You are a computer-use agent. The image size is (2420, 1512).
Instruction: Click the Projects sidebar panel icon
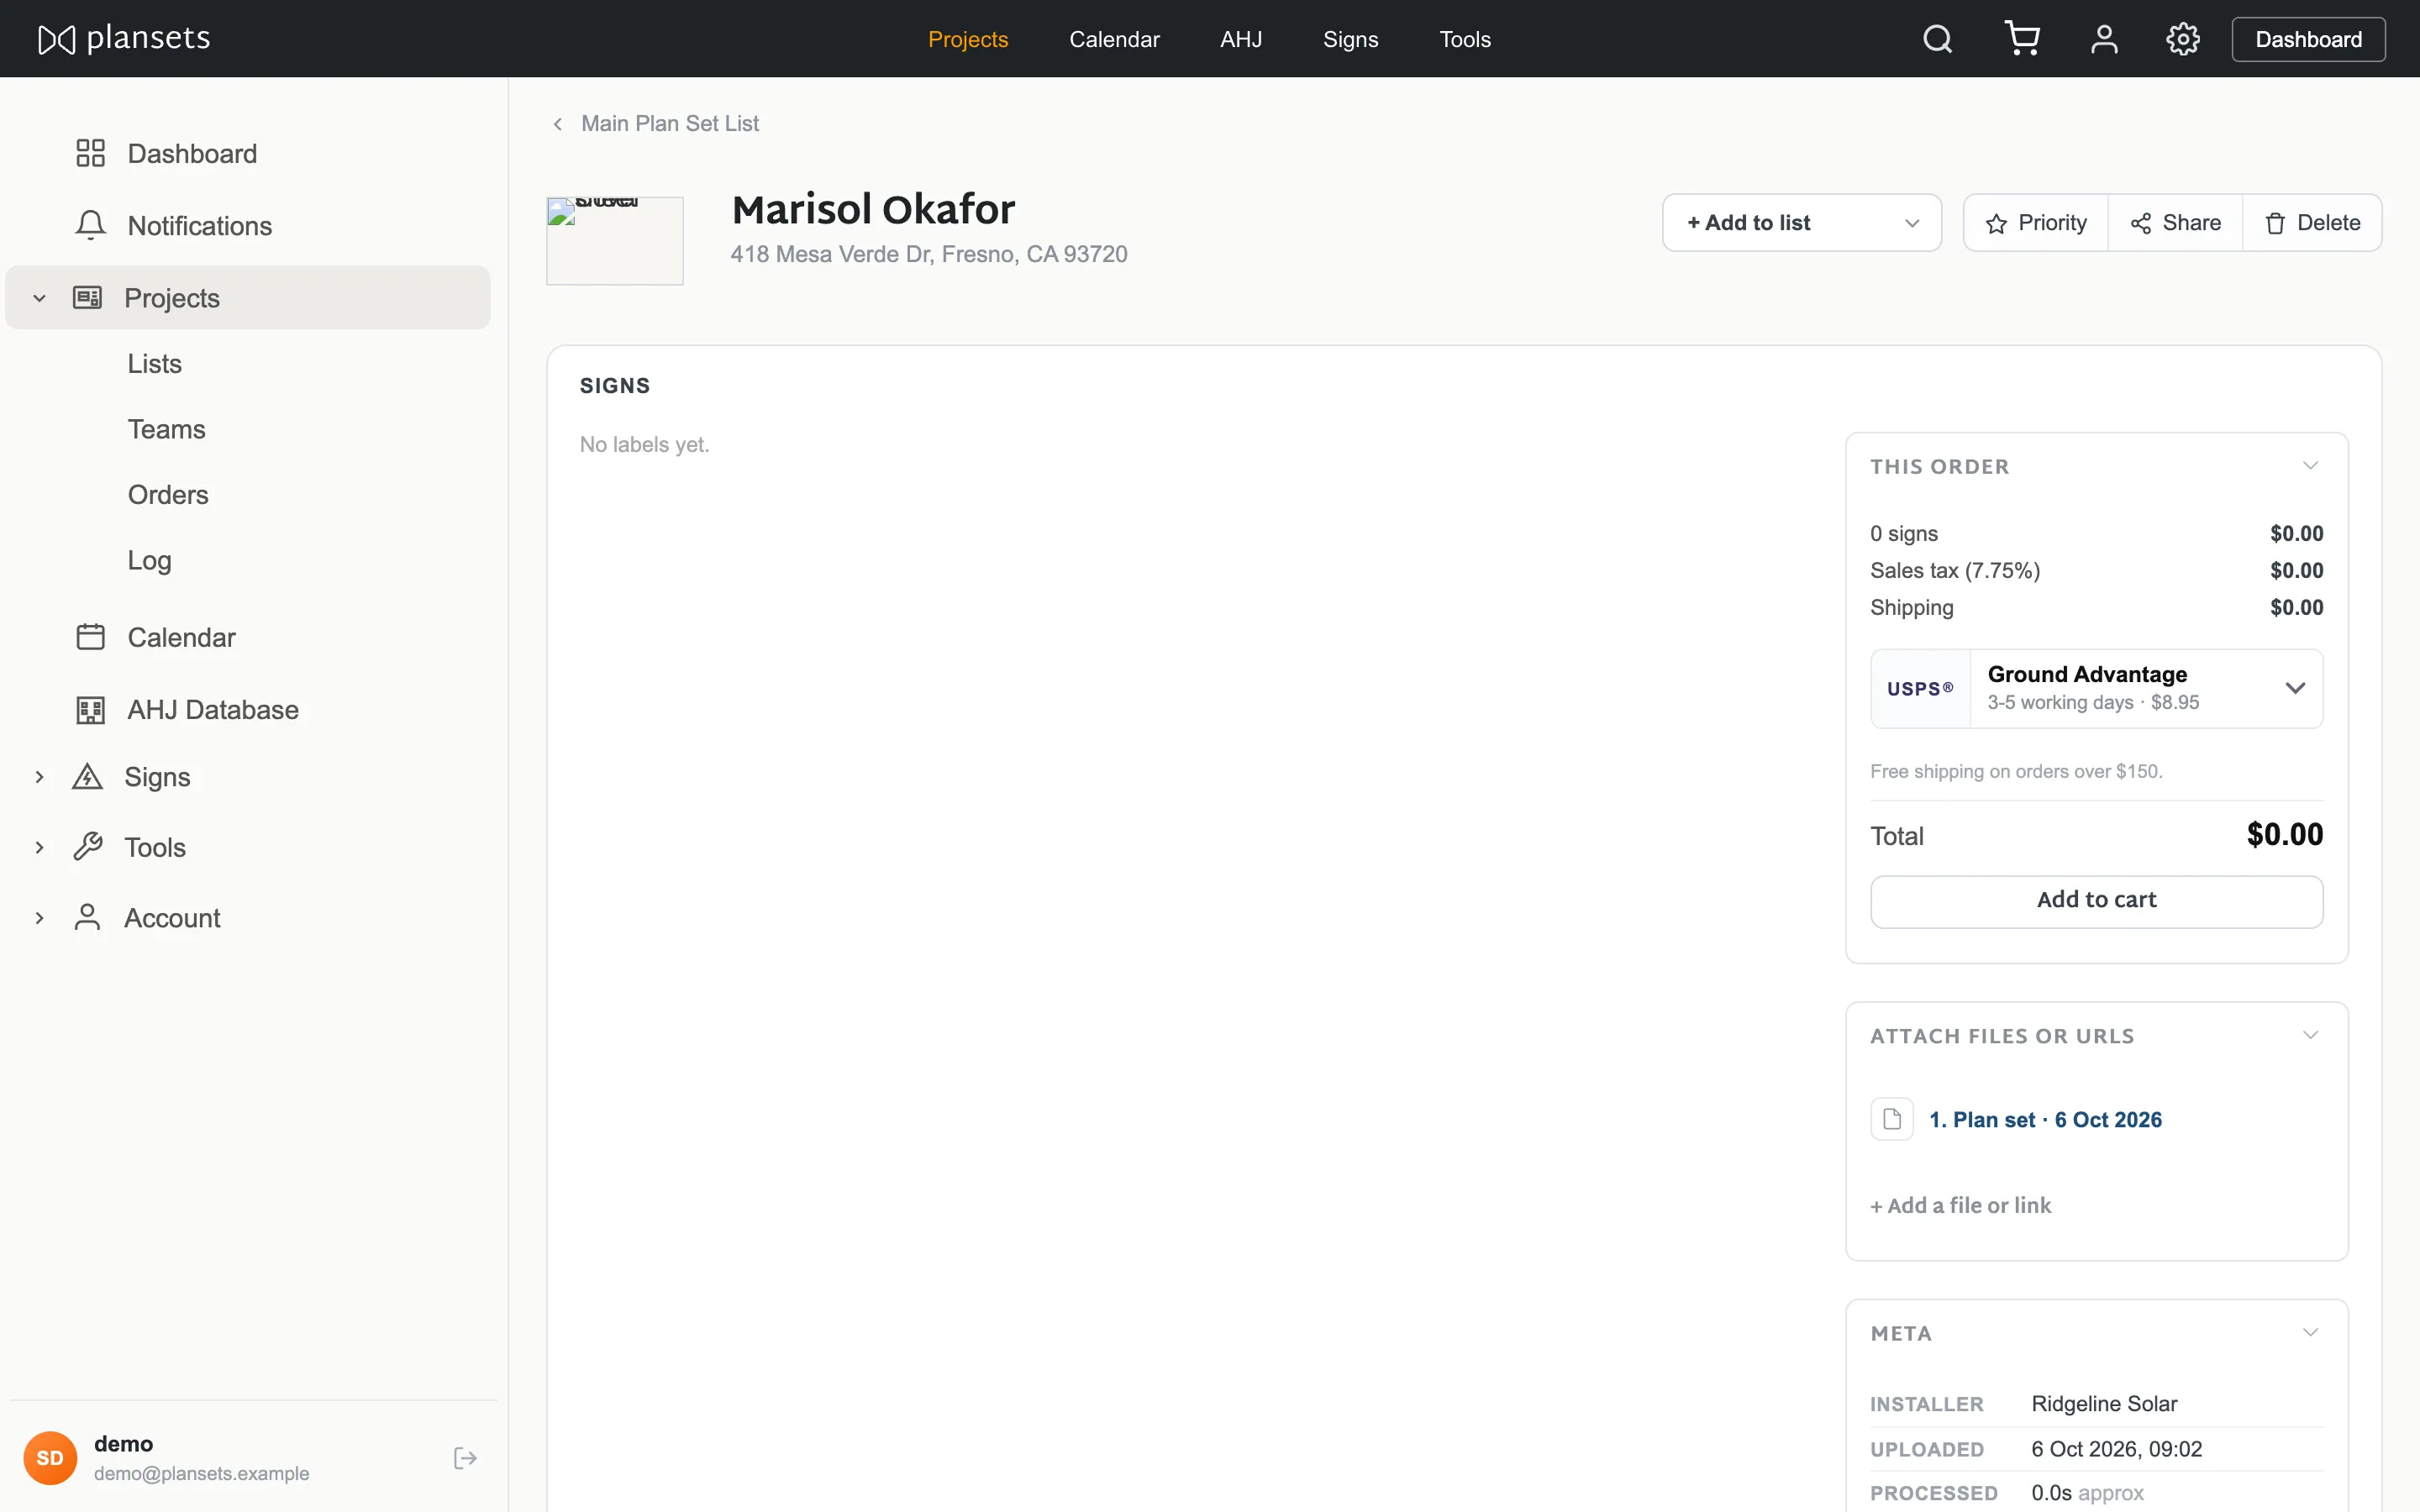click(87, 297)
